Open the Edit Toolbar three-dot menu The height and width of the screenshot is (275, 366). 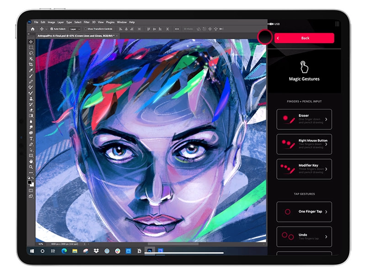click(x=31, y=173)
